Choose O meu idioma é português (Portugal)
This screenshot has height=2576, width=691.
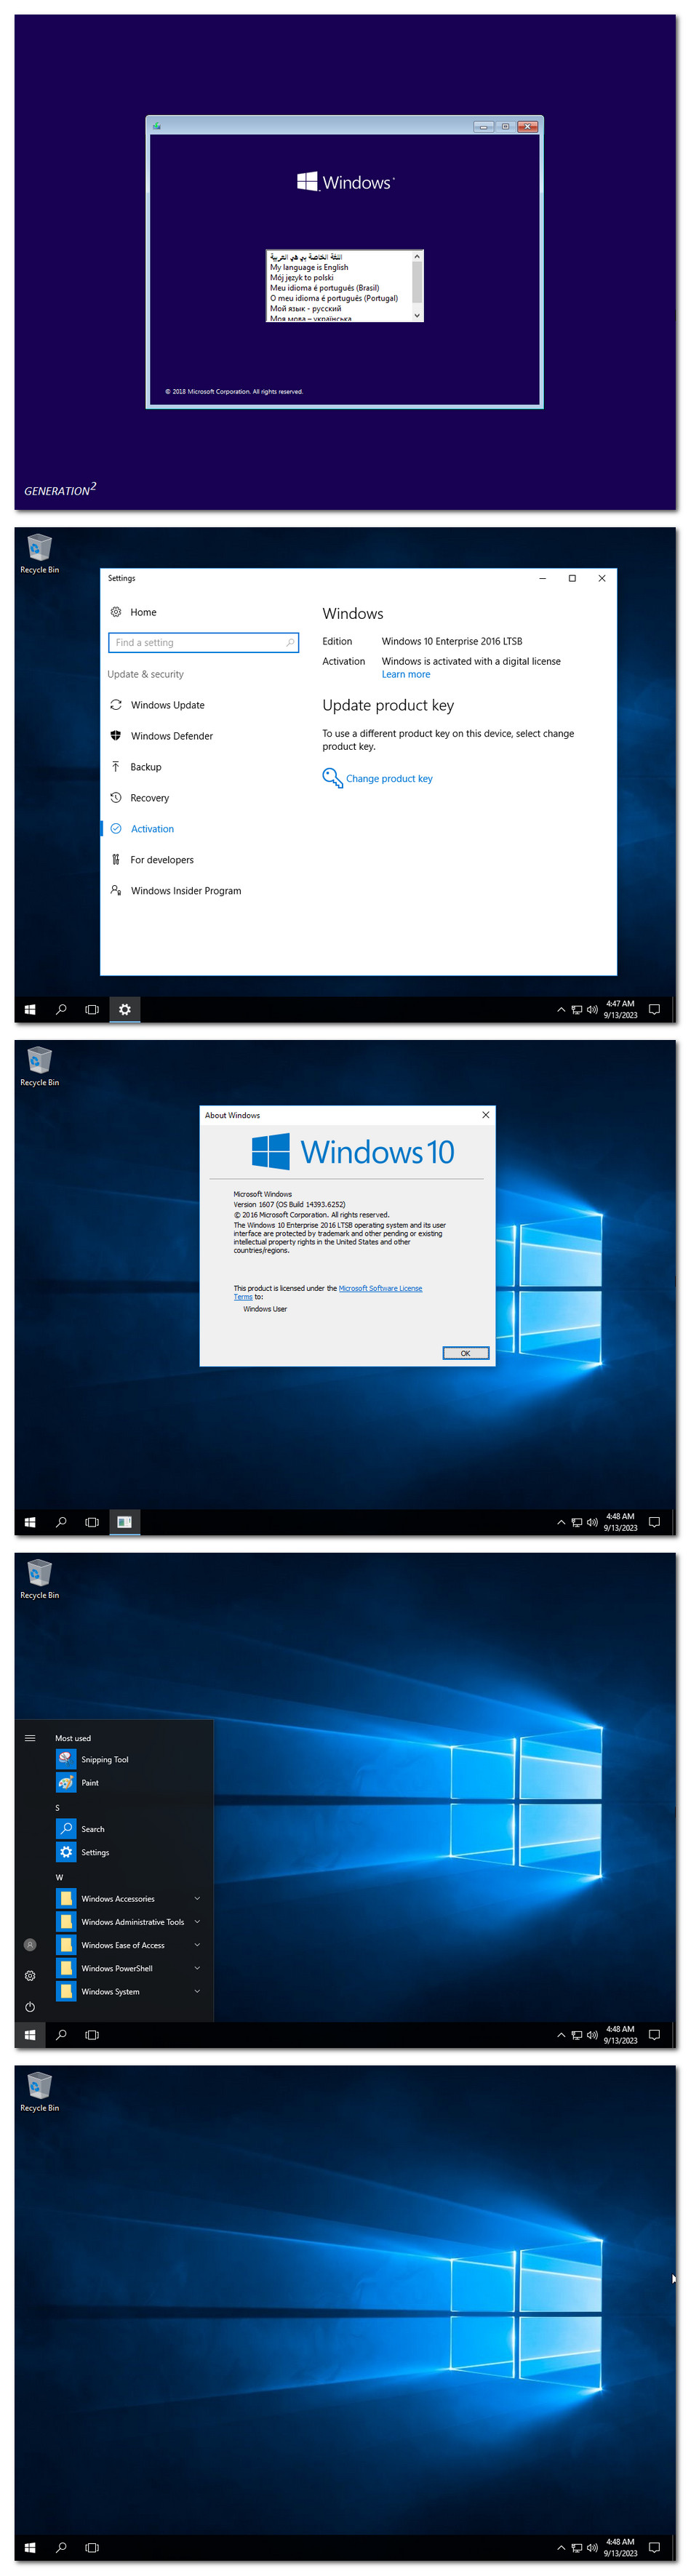click(x=334, y=298)
